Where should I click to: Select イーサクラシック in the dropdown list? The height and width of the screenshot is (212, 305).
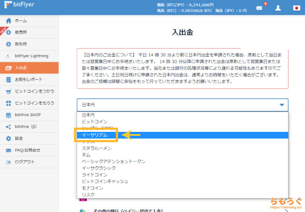pyautogui.click(x=183, y=168)
